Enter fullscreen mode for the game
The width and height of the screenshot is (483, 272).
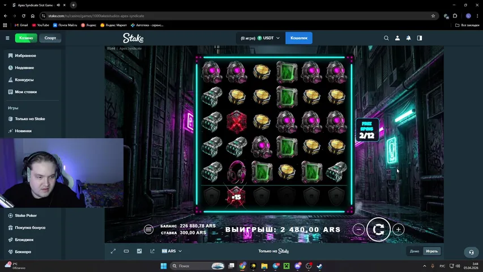(113, 251)
